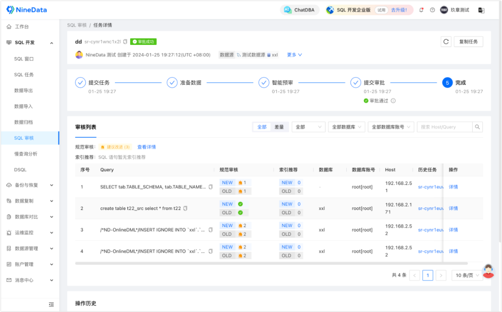The height and width of the screenshot is (312, 502).
Task: Open the help question mark icon
Action: 432,10
